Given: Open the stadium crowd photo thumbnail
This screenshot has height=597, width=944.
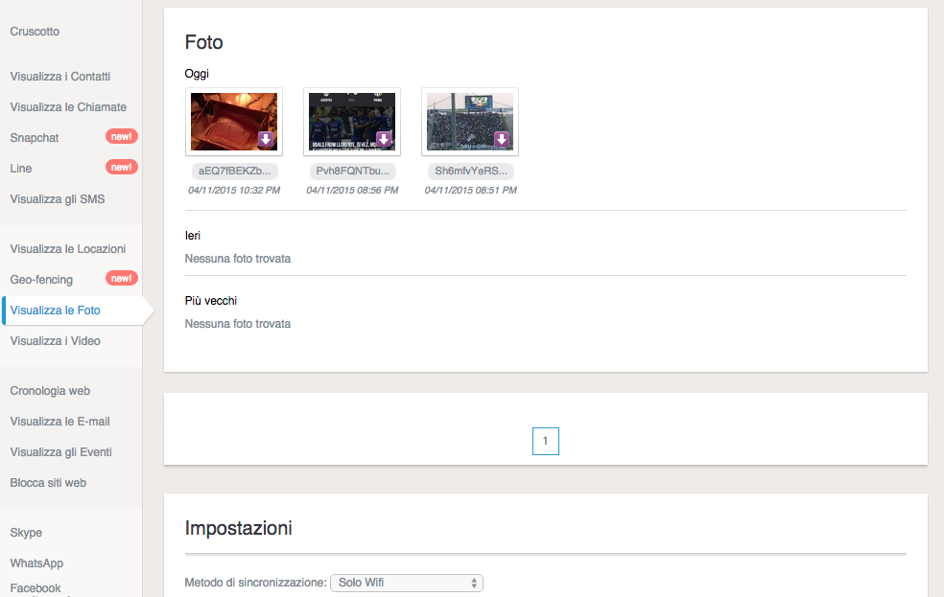Looking at the screenshot, I should click(464, 121).
